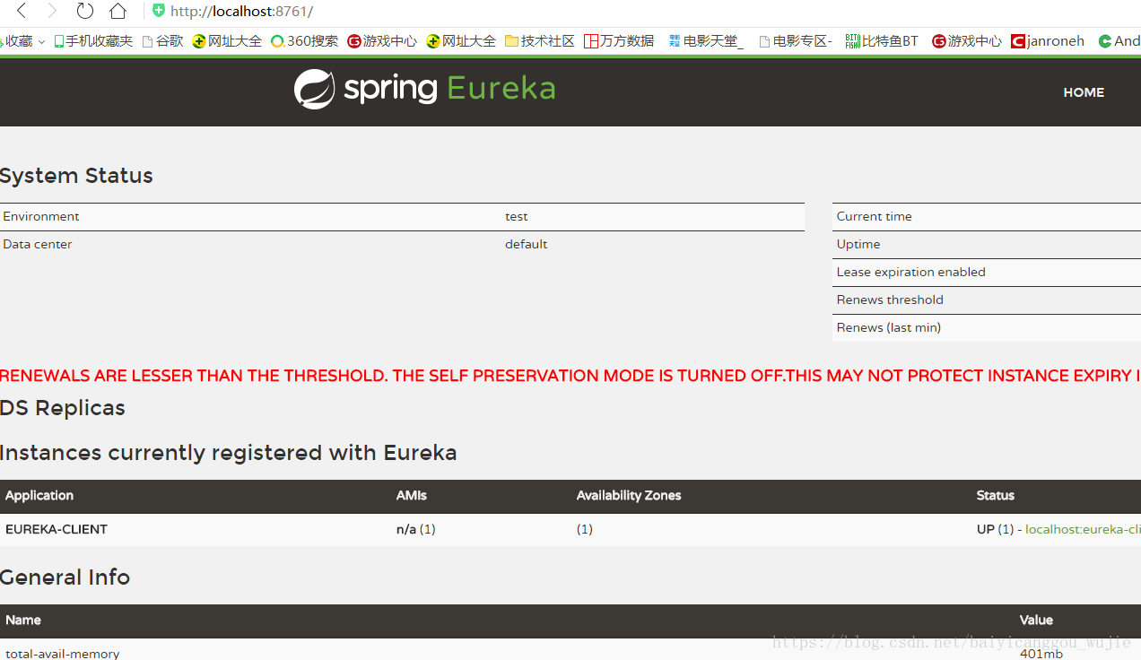The width and height of the screenshot is (1141, 660).
Task: Select the Uptime label
Action: pos(858,244)
